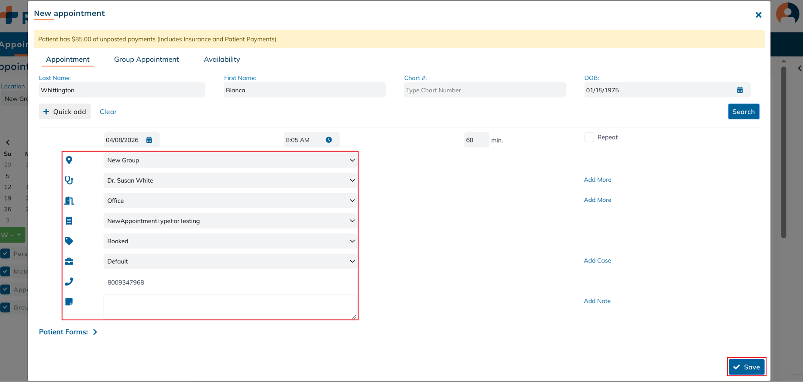Click the phone icon next to 8009347968
803x383 pixels.
coord(69,282)
